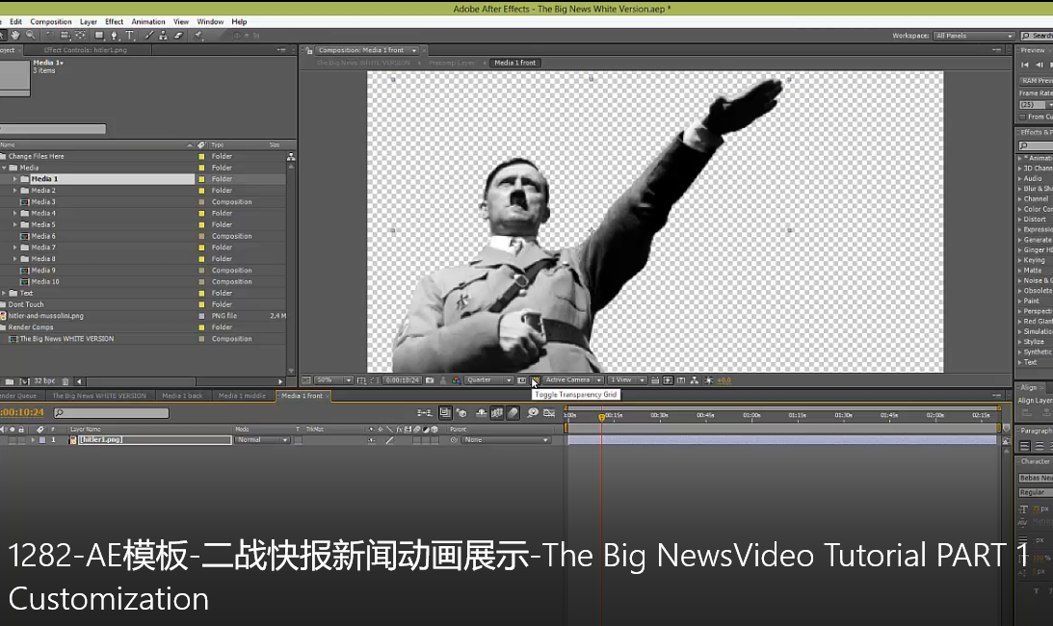This screenshot has width=1053, height=626.
Task: Switch to Media 1 middle timeline tab
Action: coord(242,396)
